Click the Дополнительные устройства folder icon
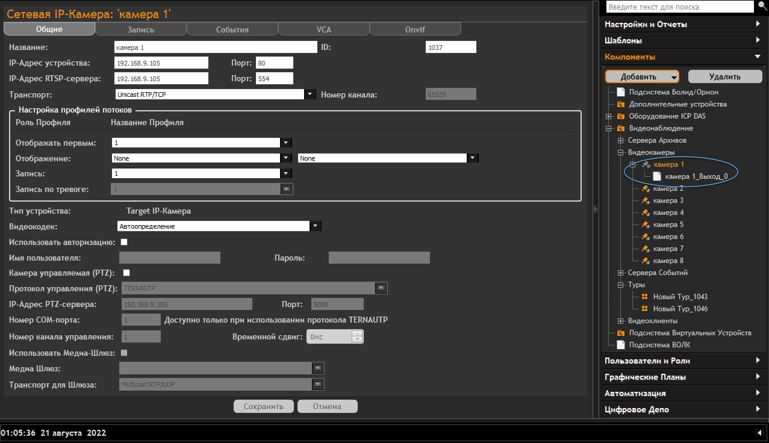This screenshot has height=443, width=769. (x=621, y=104)
